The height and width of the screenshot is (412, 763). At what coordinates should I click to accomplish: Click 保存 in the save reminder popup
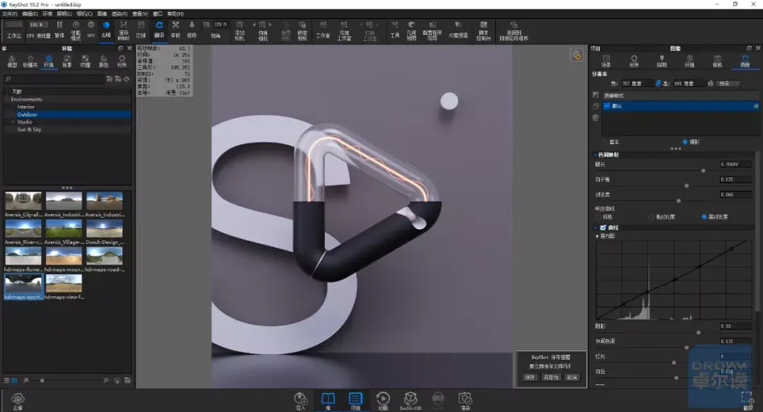click(x=530, y=377)
